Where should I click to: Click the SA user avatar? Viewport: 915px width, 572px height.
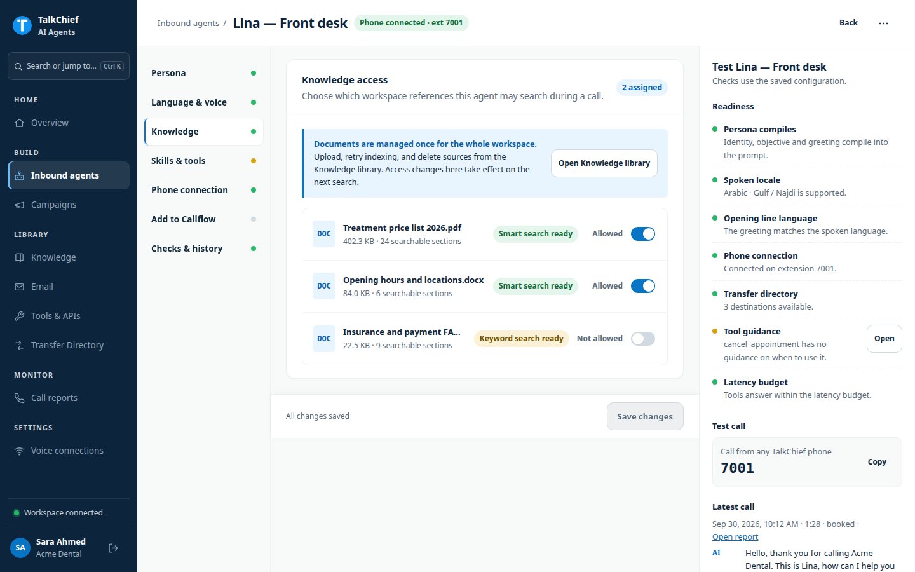click(20, 547)
